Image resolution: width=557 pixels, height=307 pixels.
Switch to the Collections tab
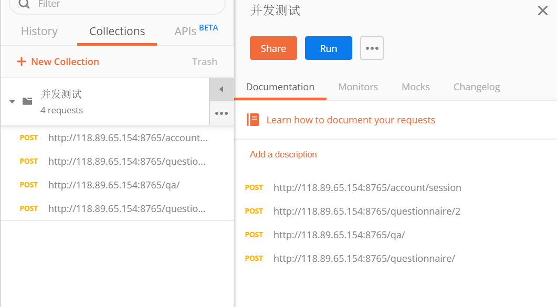click(117, 31)
